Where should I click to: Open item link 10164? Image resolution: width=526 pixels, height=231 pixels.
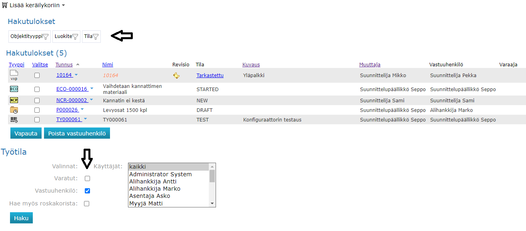[x=64, y=75]
